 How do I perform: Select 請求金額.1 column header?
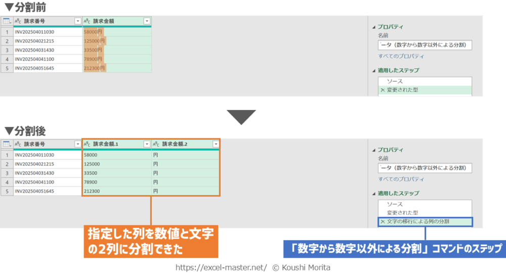pyautogui.click(x=117, y=144)
